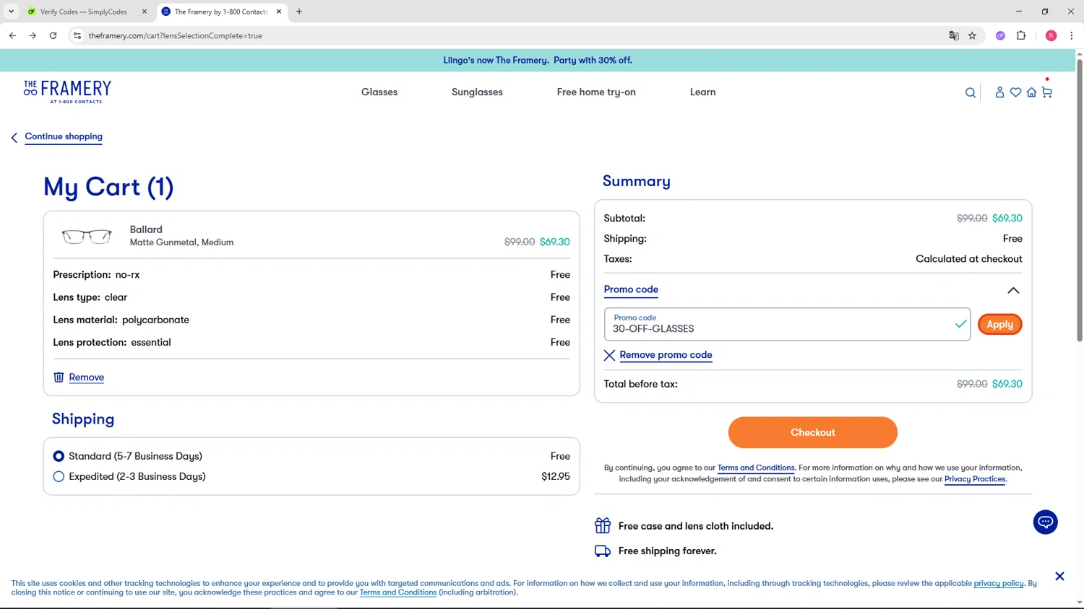Click Remove promo code link
1084x609 pixels.
(666, 355)
